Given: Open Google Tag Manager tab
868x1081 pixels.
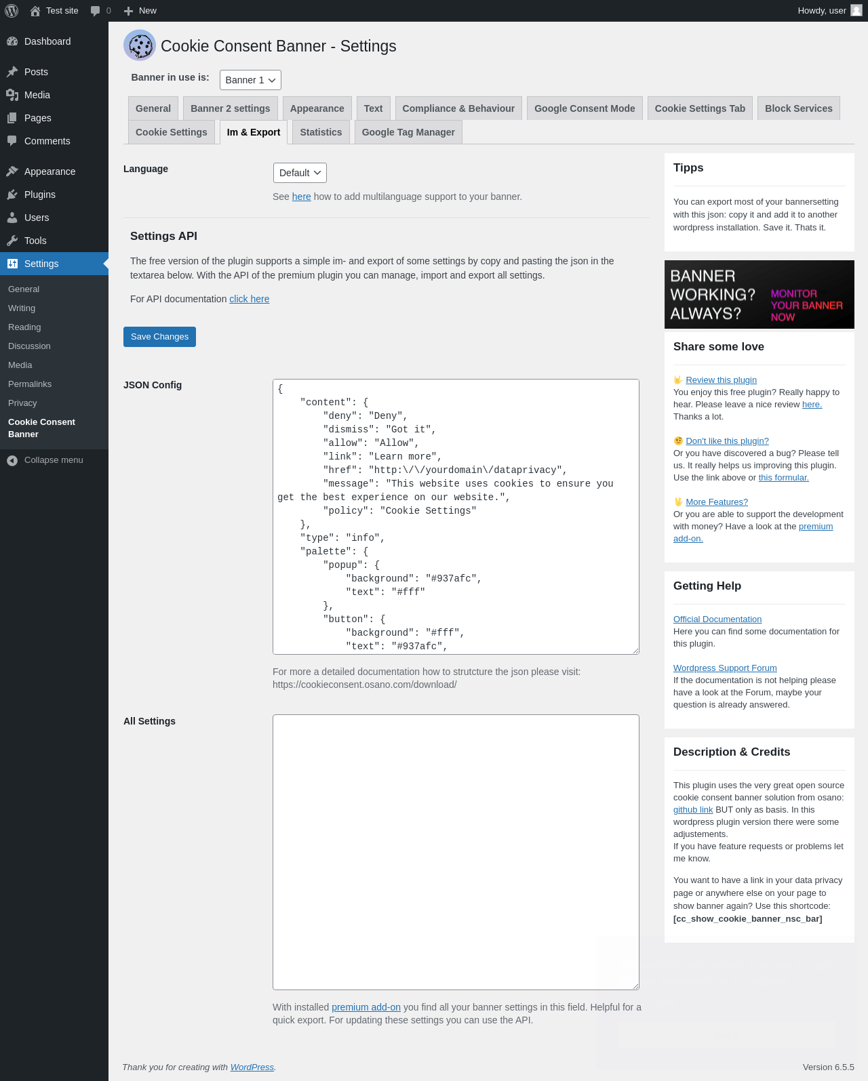Looking at the screenshot, I should point(408,132).
